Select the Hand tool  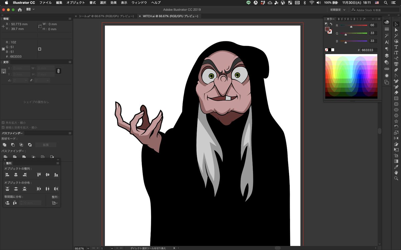(396, 172)
